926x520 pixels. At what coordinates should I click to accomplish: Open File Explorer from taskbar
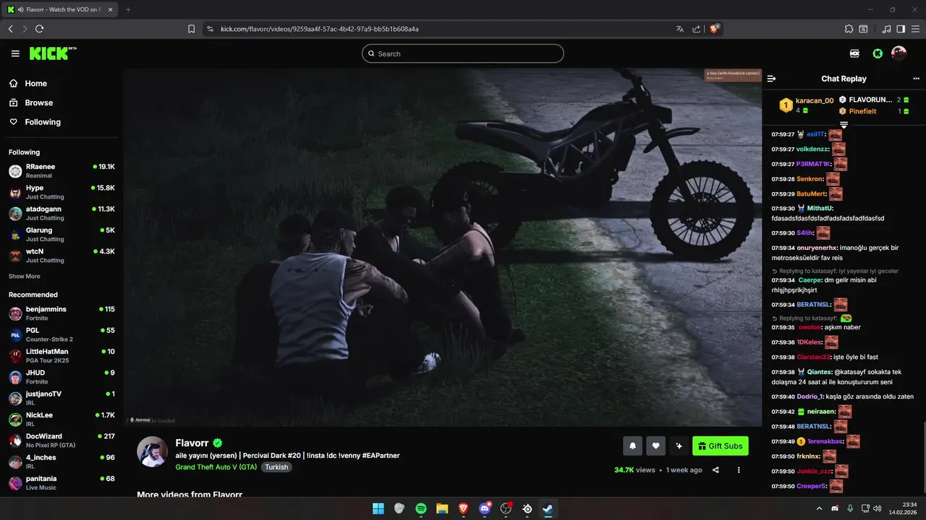(442, 508)
